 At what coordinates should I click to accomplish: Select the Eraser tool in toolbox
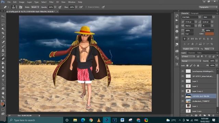tap(3, 59)
